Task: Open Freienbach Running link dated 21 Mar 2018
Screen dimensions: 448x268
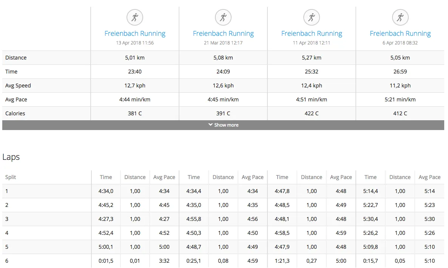Action: [x=223, y=33]
